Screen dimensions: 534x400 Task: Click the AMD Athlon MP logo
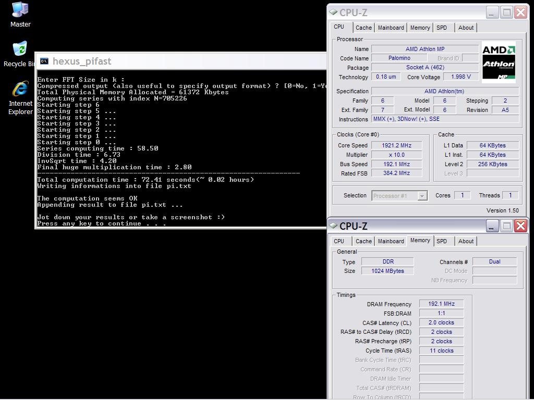[499, 63]
